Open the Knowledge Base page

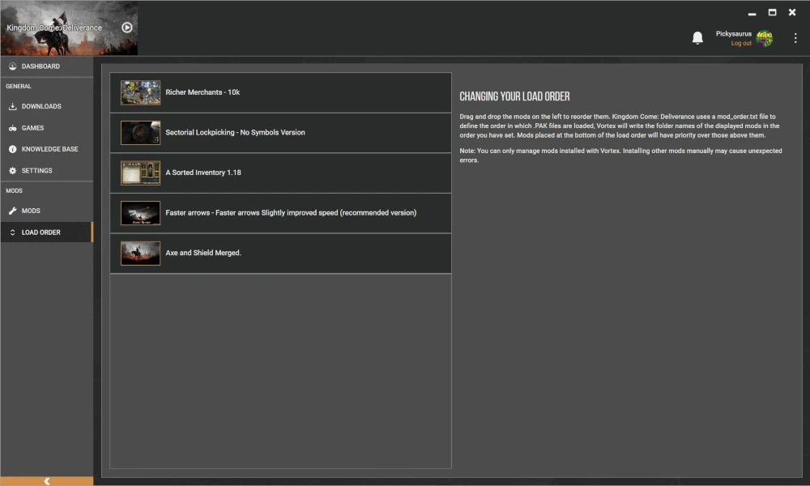[x=46, y=149]
